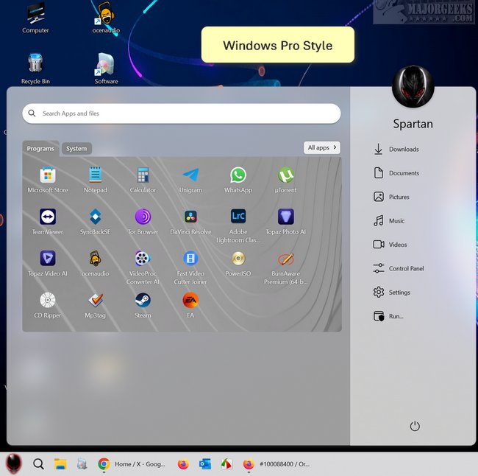This screenshot has width=478, height=476.
Task: Click the Search Apps and files field
Action: pos(182,113)
